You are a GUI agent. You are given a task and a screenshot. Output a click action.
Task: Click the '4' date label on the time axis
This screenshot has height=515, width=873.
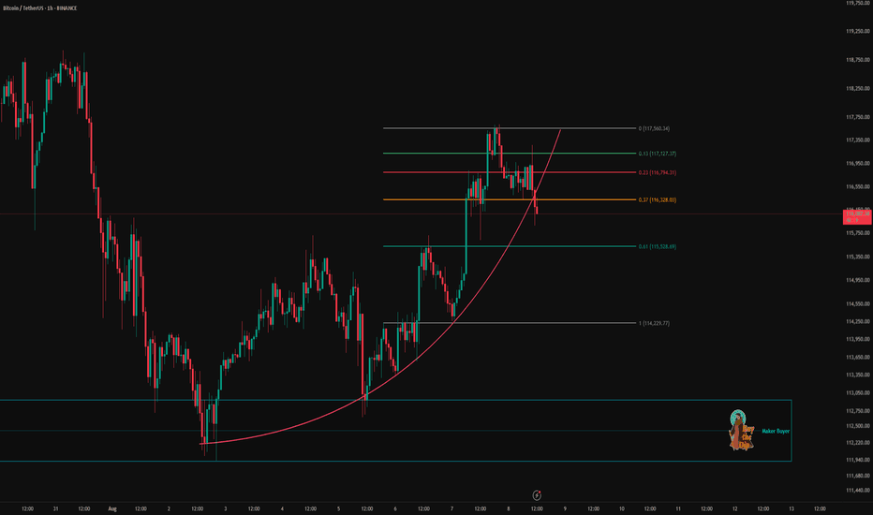coord(282,508)
